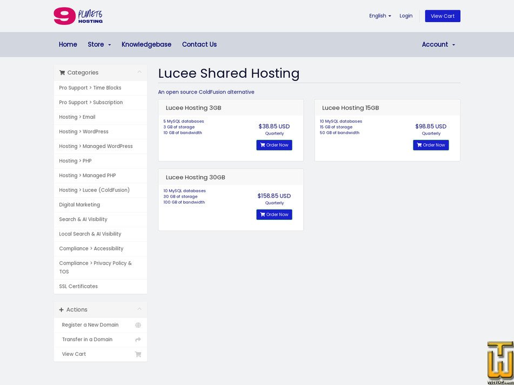Image resolution: width=514 pixels, height=385 pixels.
Task: Choose Register a New Domain action
Action: (x=101, y=325)
